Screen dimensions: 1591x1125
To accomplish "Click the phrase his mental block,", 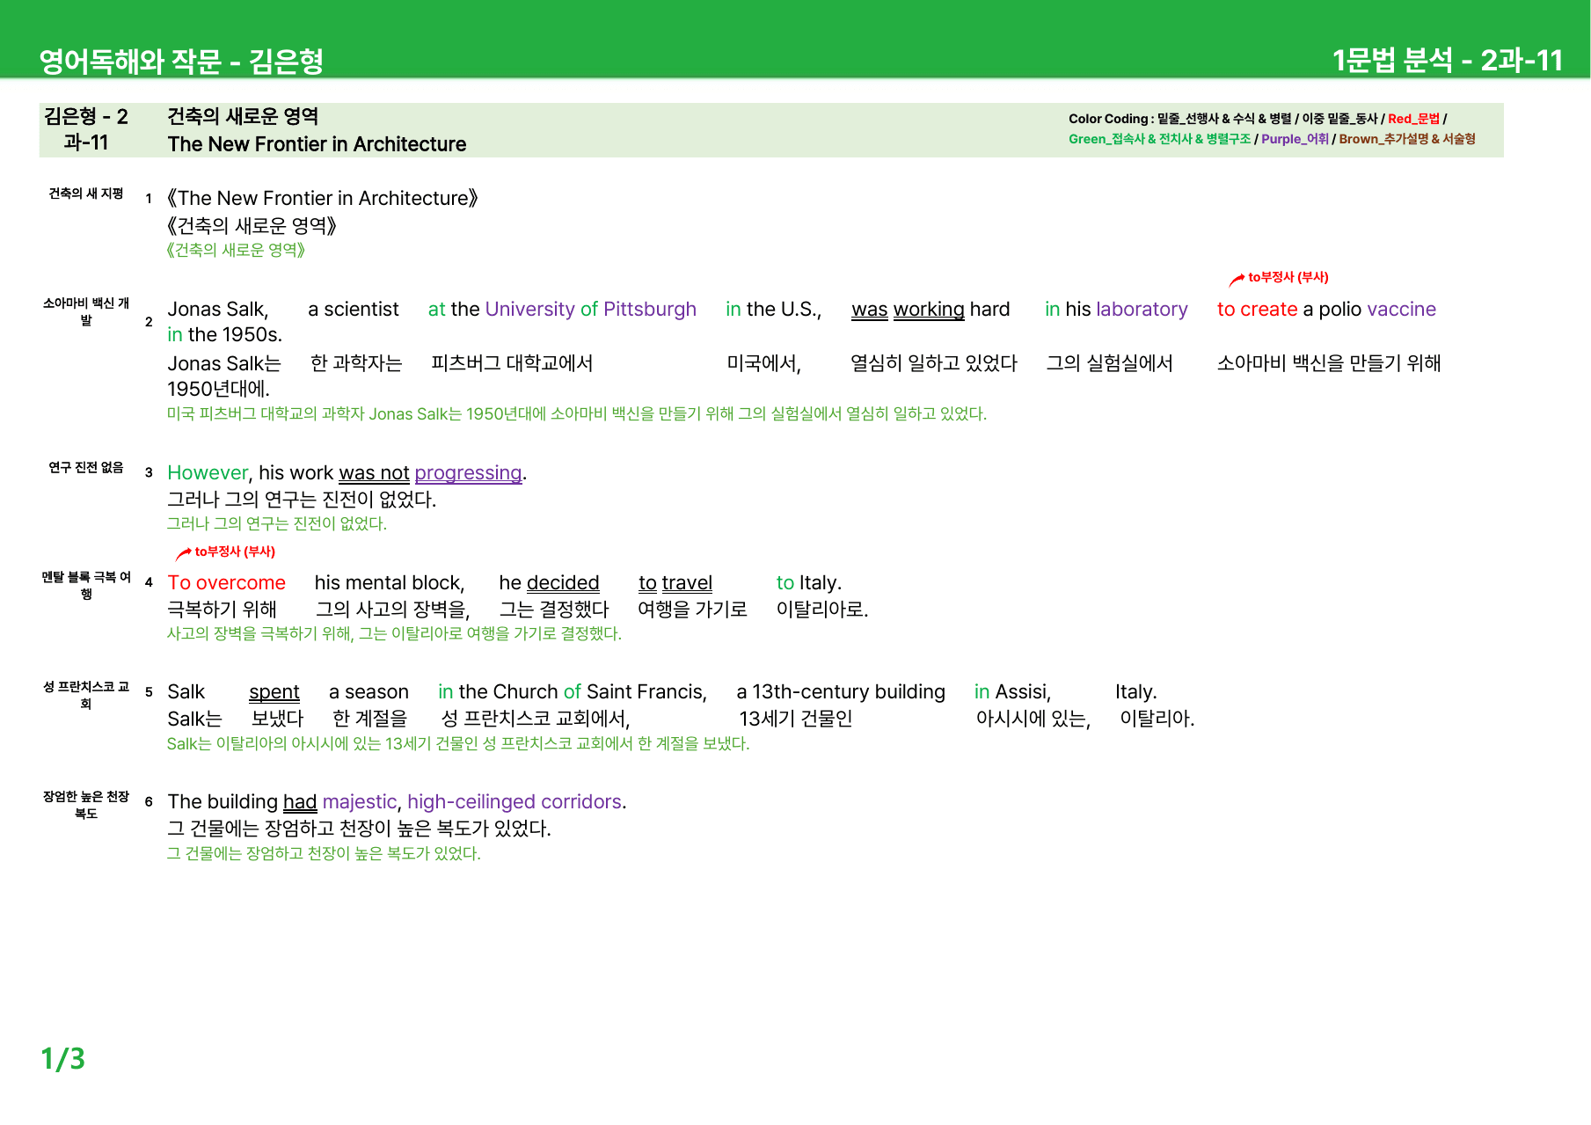I will tap(390, 583).
